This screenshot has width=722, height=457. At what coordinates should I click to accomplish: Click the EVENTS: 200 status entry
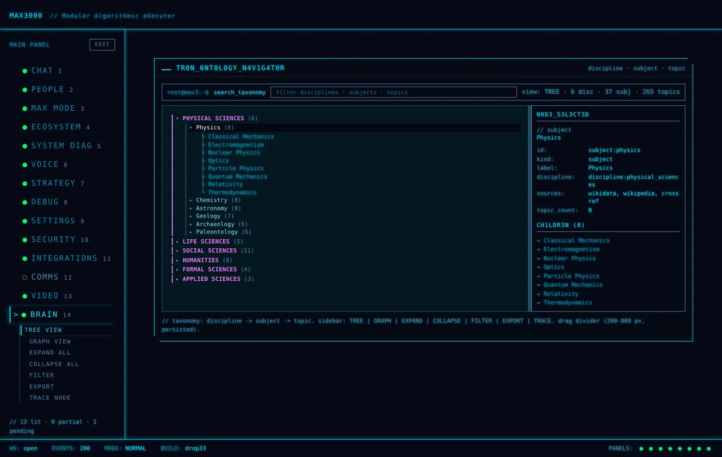pos(71,448)
